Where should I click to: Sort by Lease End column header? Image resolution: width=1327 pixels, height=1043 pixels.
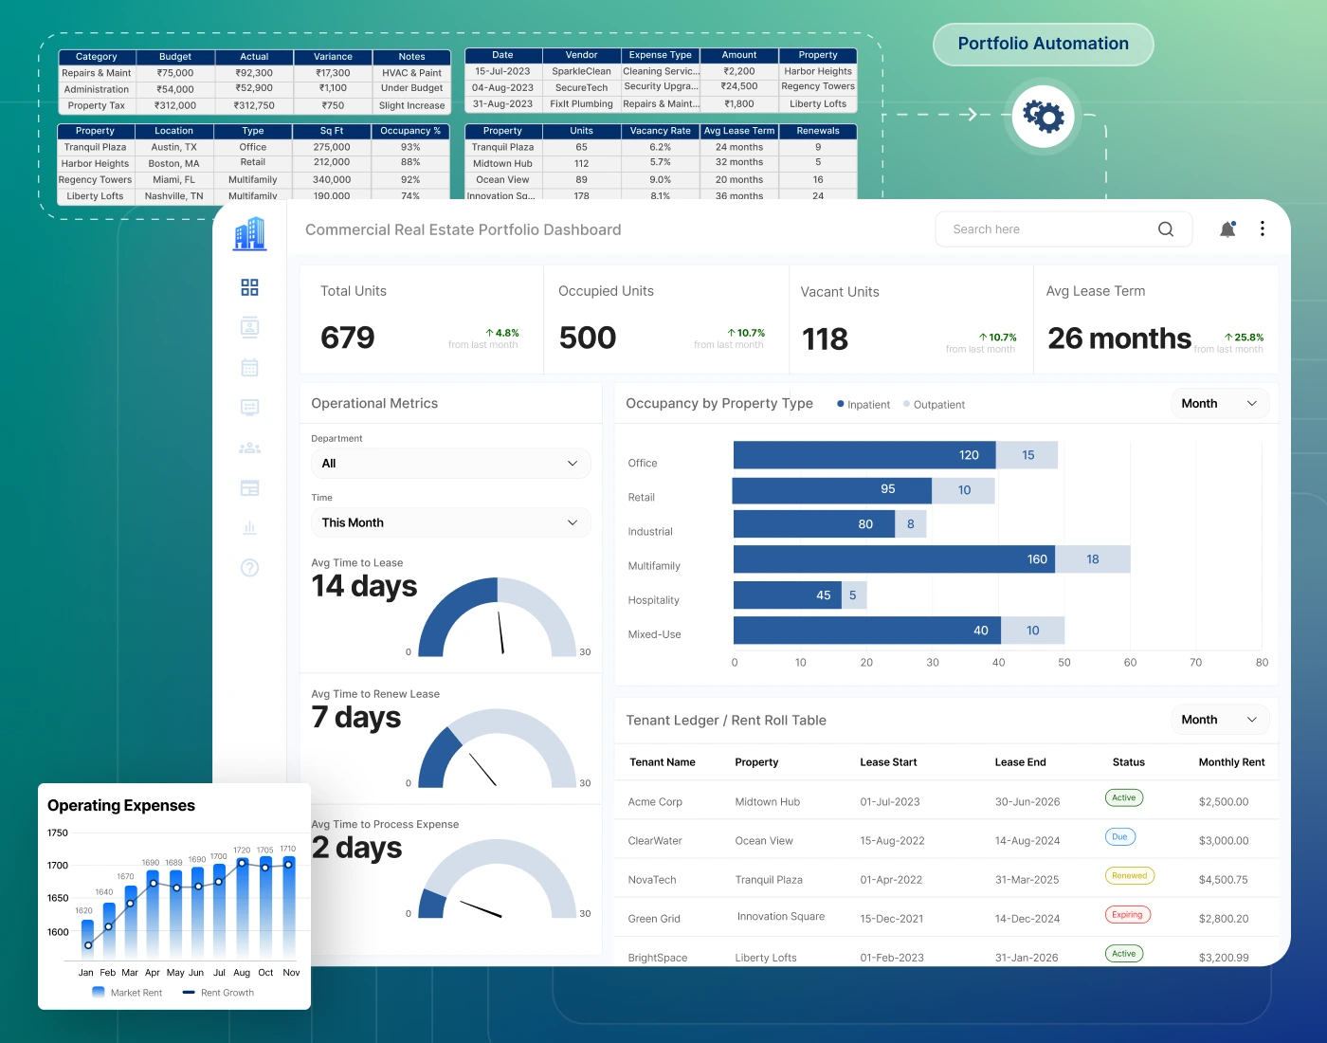(1020, 762)
